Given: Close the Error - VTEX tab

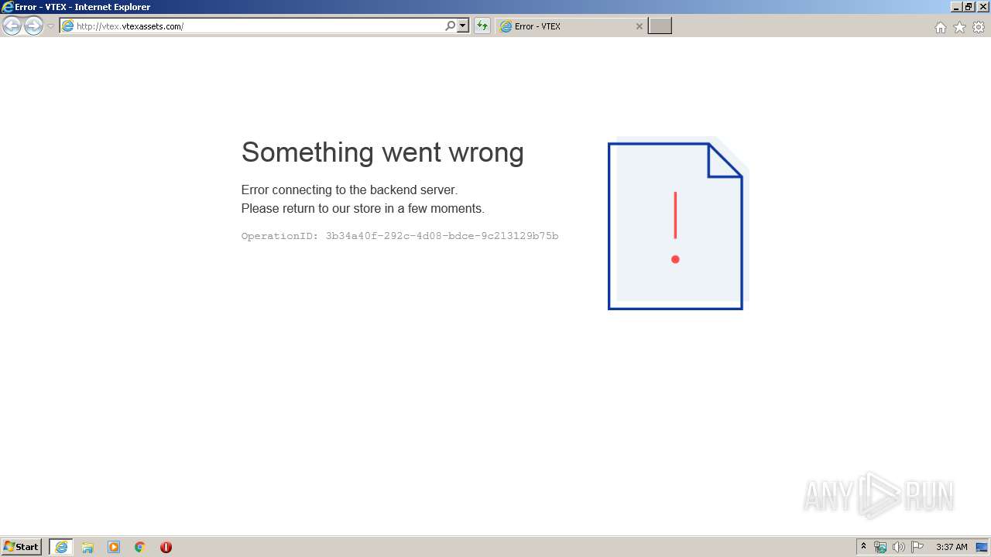Looking at the screenshot, I should tap(639, 26).
